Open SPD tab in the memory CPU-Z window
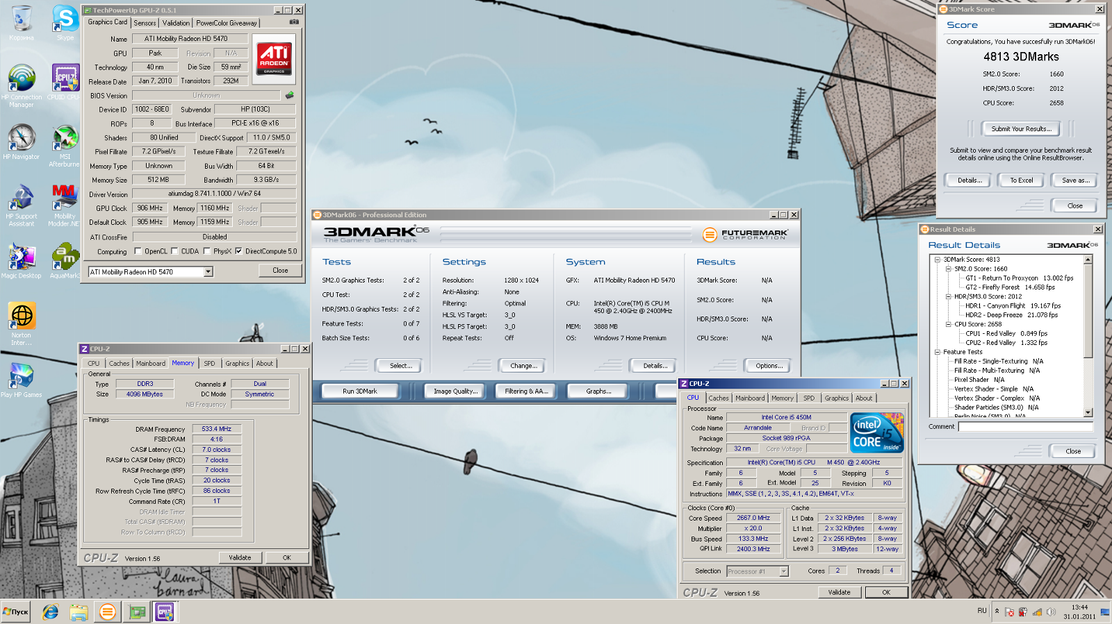 click(x=209, y=363)
